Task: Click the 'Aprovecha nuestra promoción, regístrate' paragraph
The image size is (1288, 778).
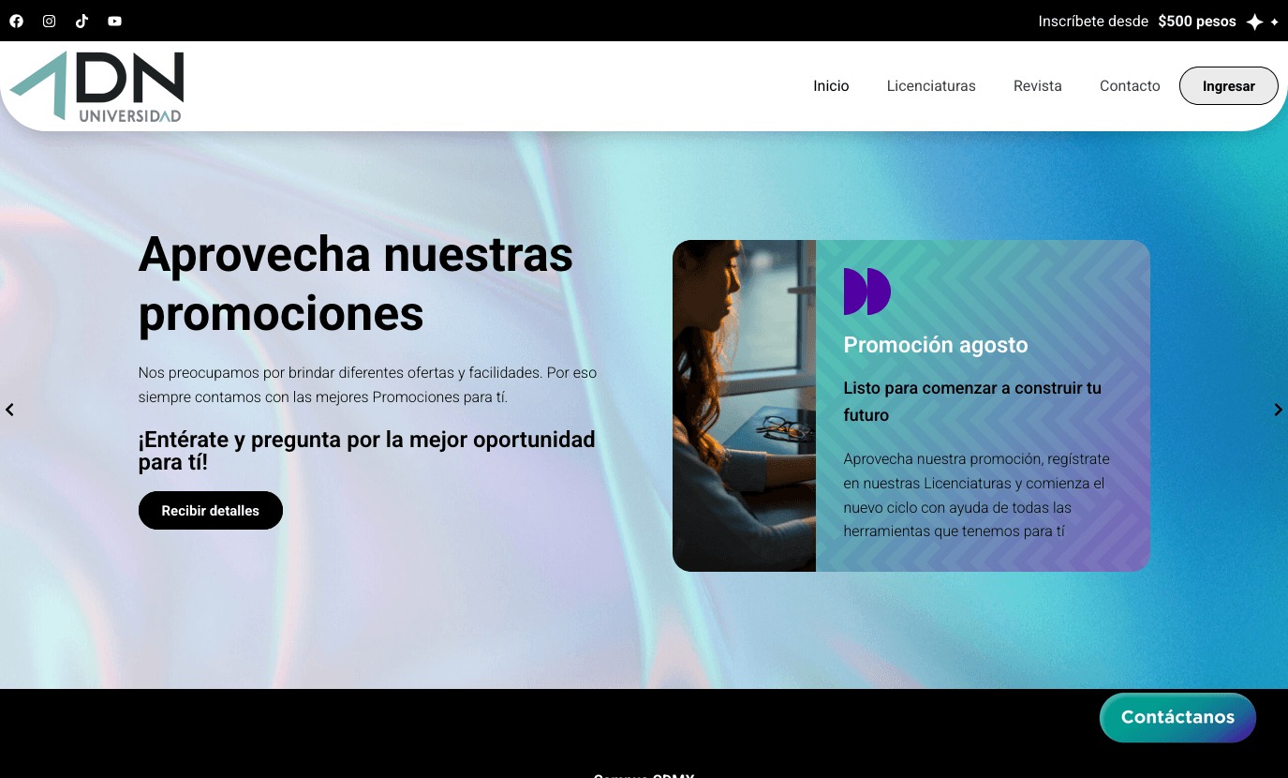Action: [x=976, y=495]
